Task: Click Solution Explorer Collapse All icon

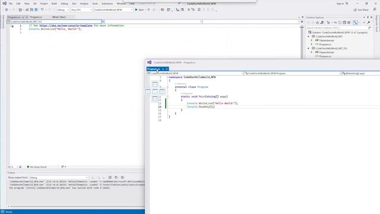Action: 344,23
